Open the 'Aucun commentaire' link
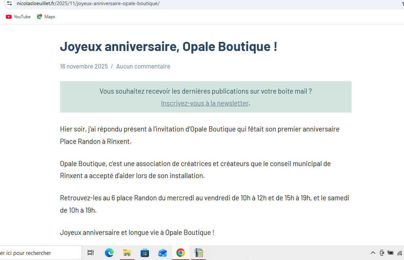This screenshot has height=260, width=404. coord(143,66)
